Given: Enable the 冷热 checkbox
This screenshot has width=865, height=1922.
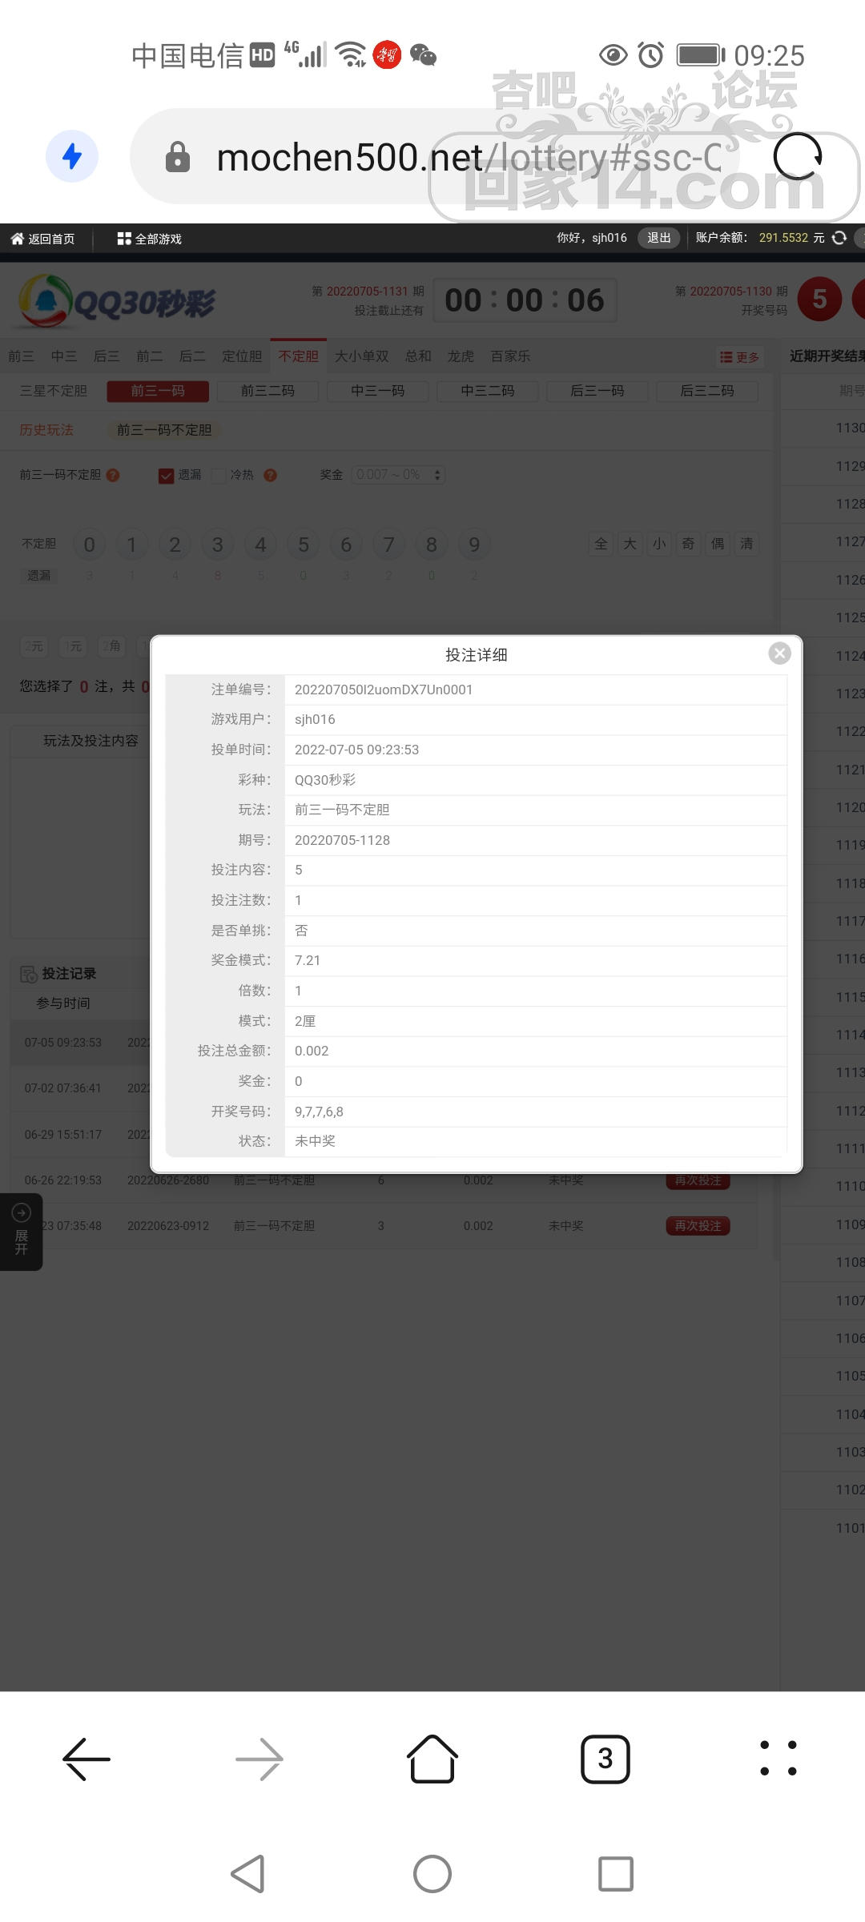Looking at the screenshot, I should click(219, 475).
